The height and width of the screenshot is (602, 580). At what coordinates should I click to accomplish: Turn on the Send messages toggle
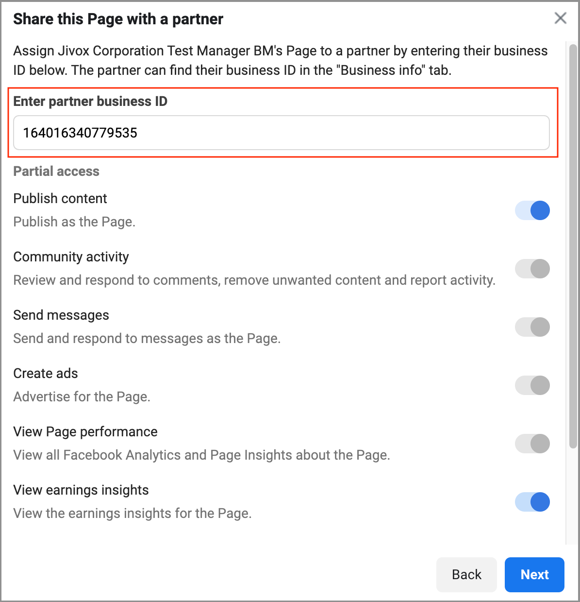(x=532, y=327)
